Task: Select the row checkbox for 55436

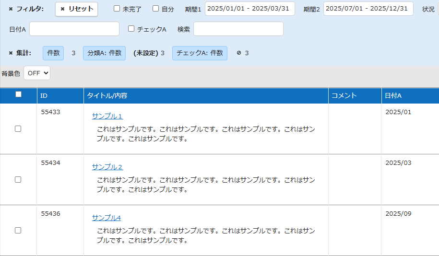Action: coord(18,230)
